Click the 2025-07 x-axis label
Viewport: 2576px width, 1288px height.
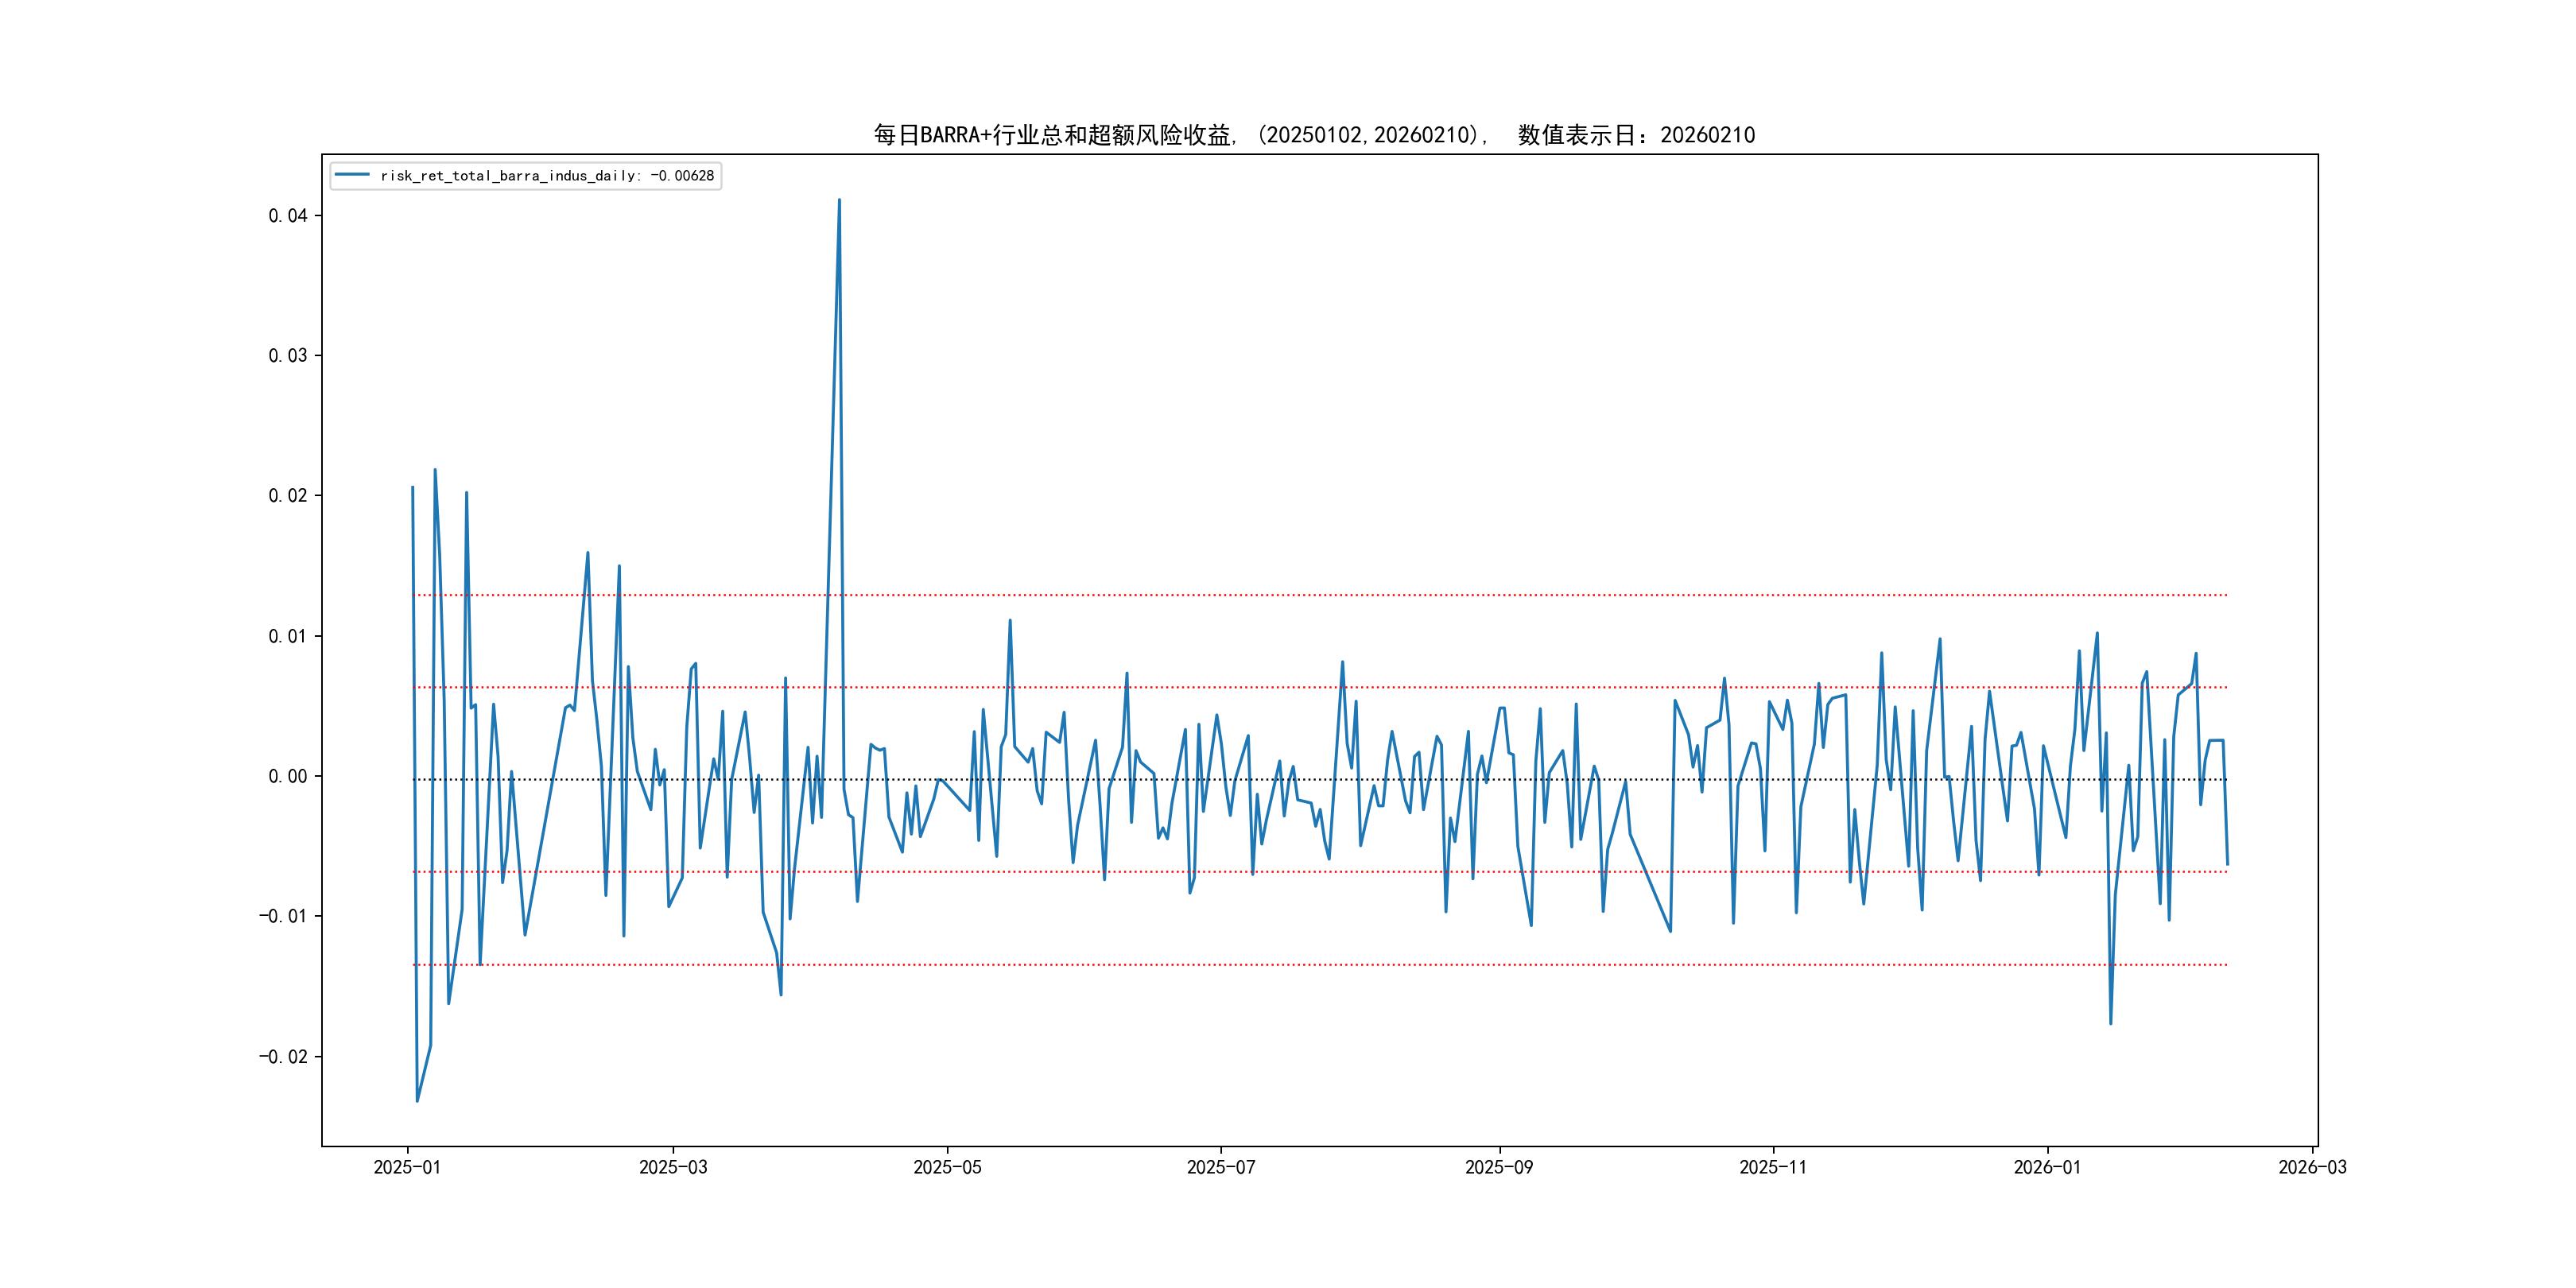pos(1220,1167)
